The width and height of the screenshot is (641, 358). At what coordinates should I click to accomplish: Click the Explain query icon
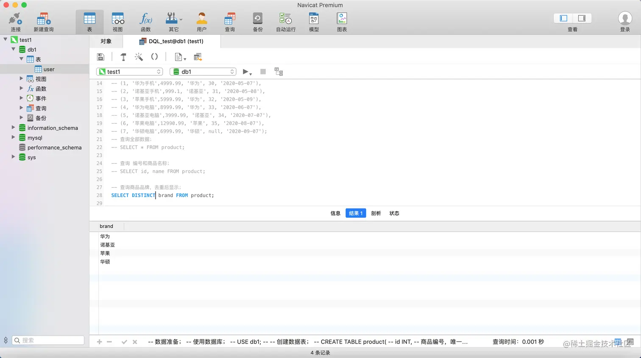279,72
